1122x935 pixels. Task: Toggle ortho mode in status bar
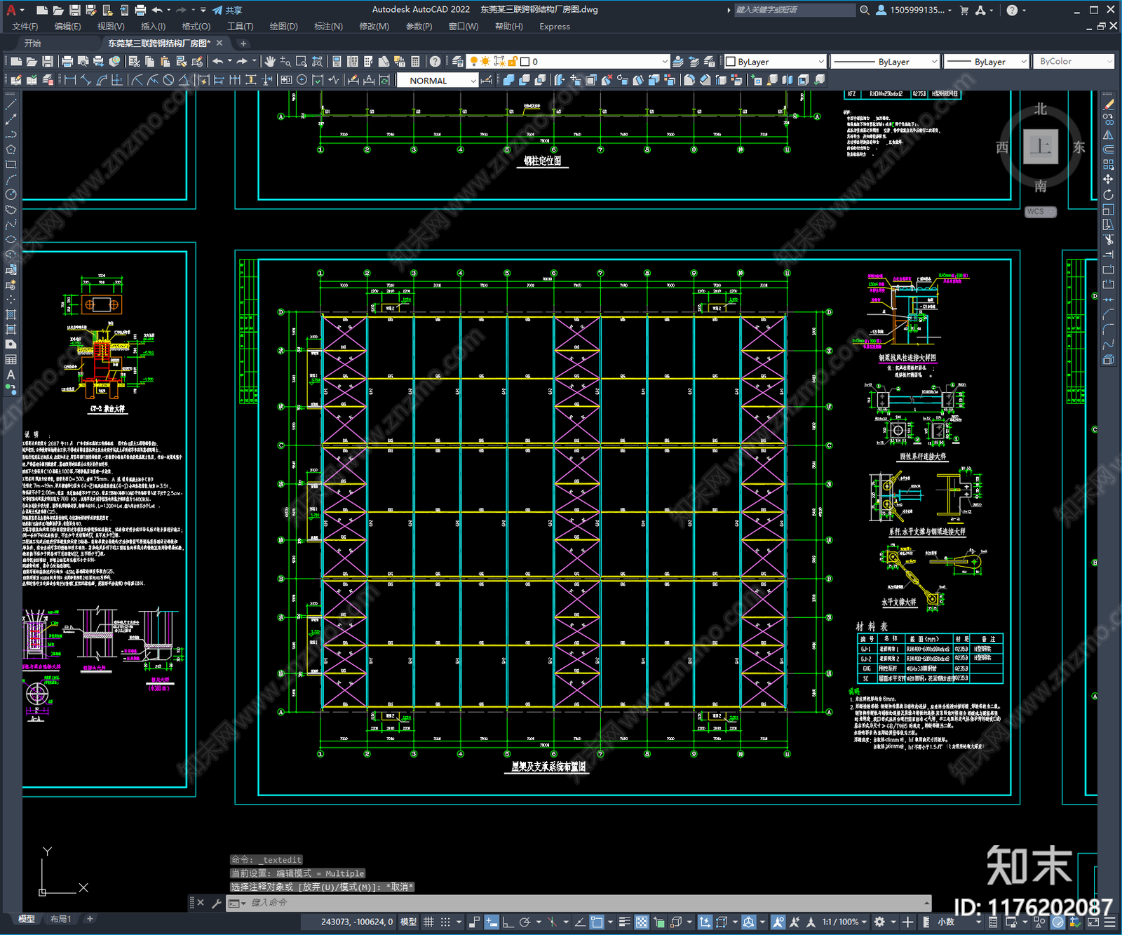click(x=508, y=922)
